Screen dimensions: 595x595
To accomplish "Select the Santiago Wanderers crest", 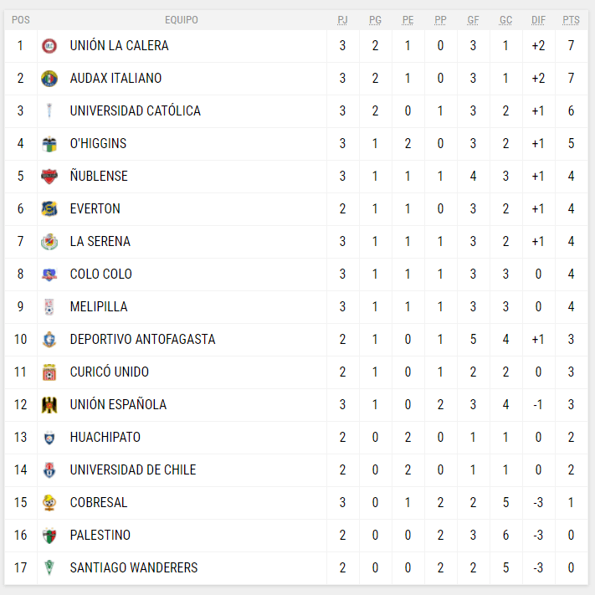I will coord(49,568).
